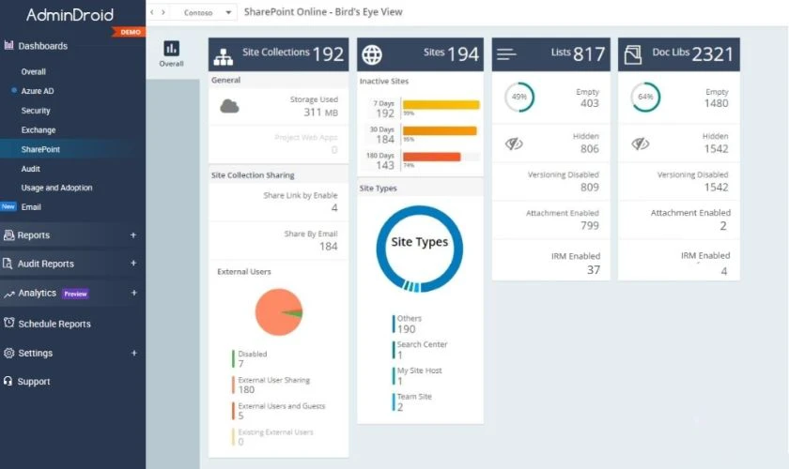Click the Lists lines icon
The image size is (789, 469).
[506, 53]
